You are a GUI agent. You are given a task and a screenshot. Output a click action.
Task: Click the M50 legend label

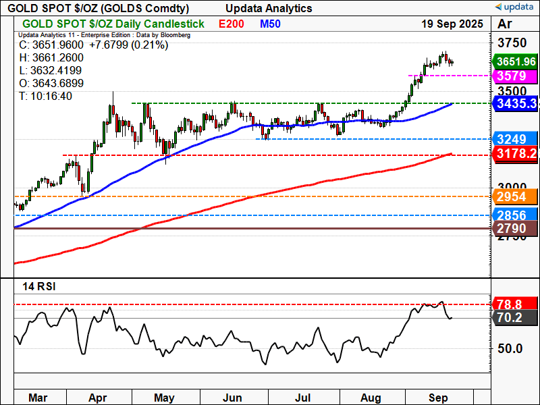point(270,24)
